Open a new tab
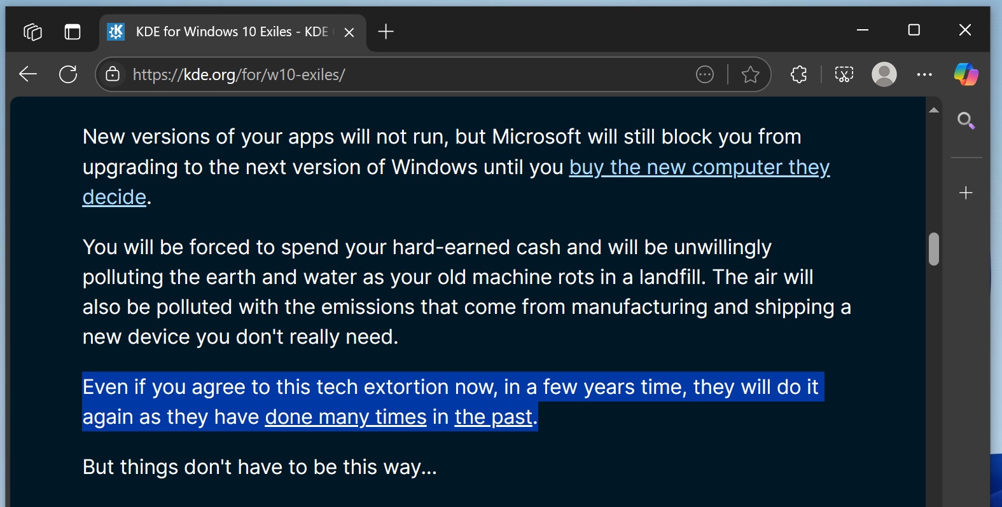The width and height of the screenshot is (1002, 507). [386, 31]
